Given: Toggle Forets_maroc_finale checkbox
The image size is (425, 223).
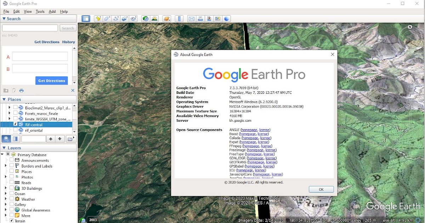Looking at the screenshot, I should [x=15, y=113].
